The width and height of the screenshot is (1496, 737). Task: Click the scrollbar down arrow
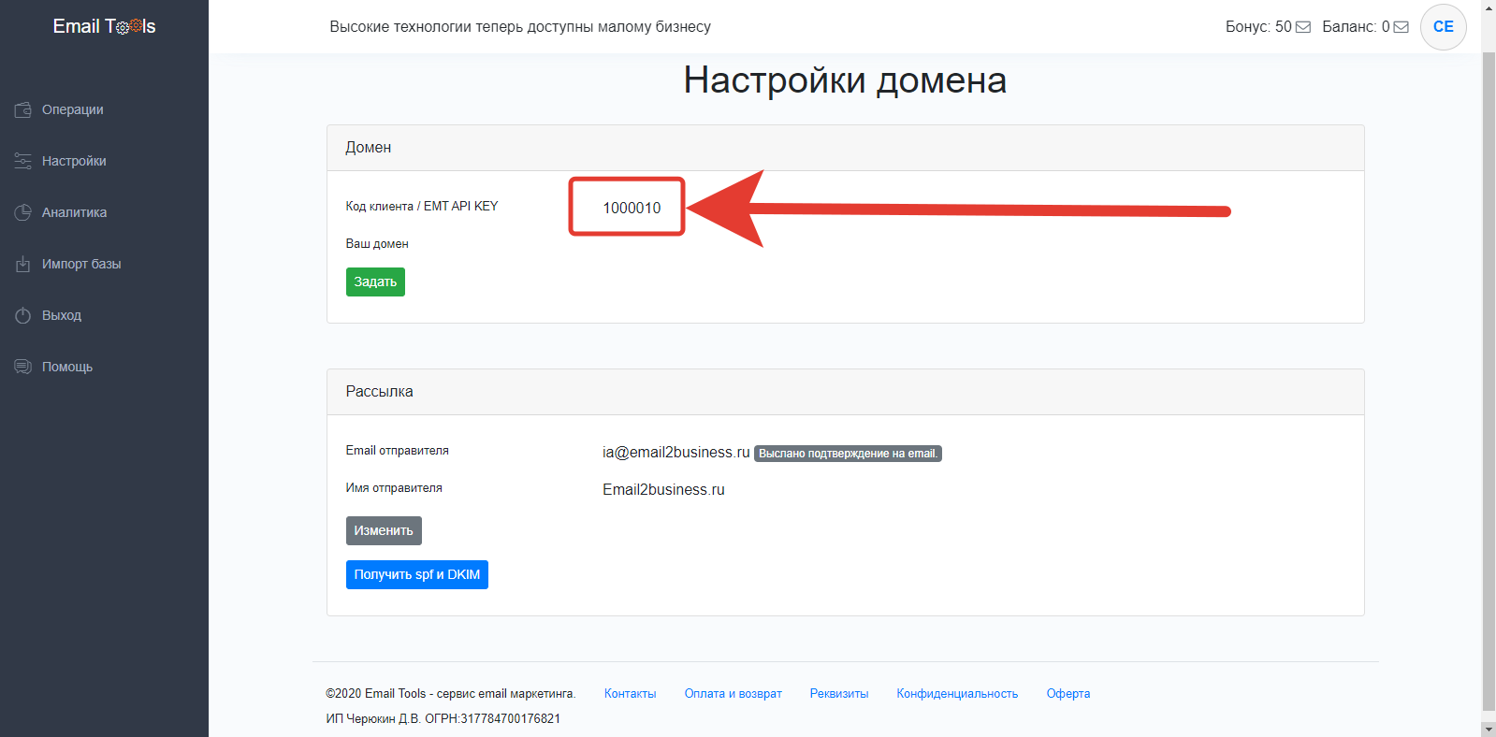point(1489,728)
